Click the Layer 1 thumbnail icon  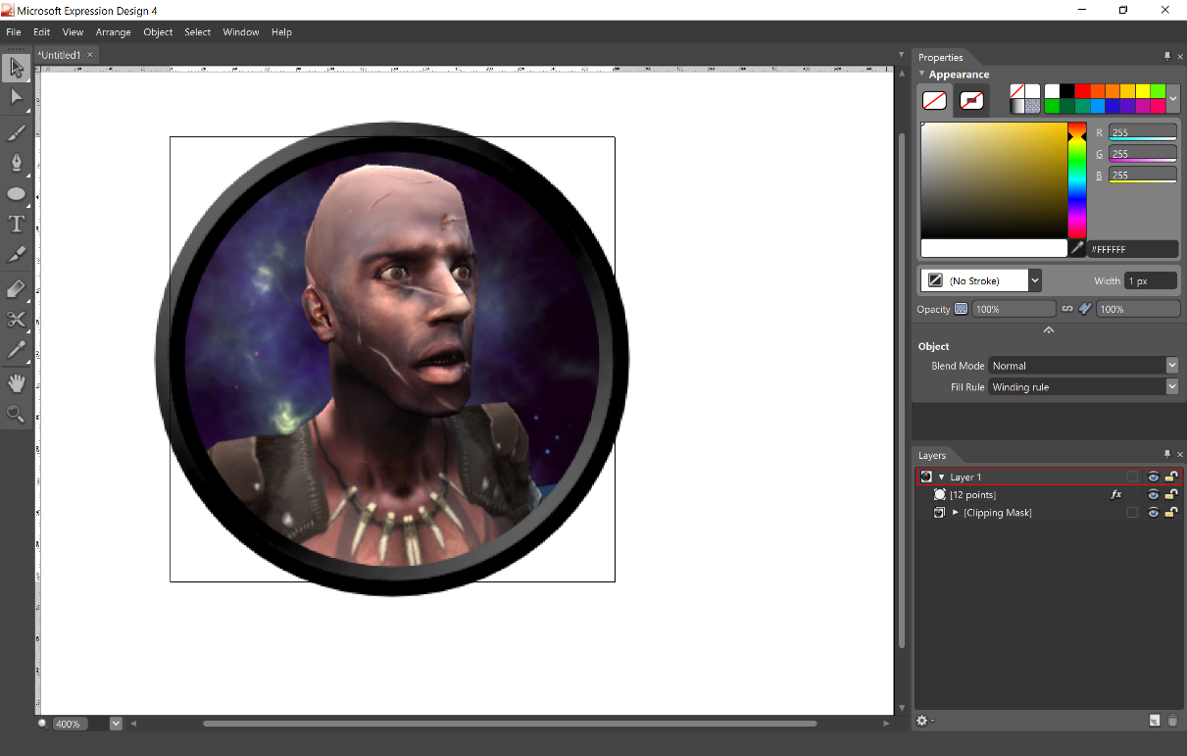pyautogui.click(x=926, y=477)
